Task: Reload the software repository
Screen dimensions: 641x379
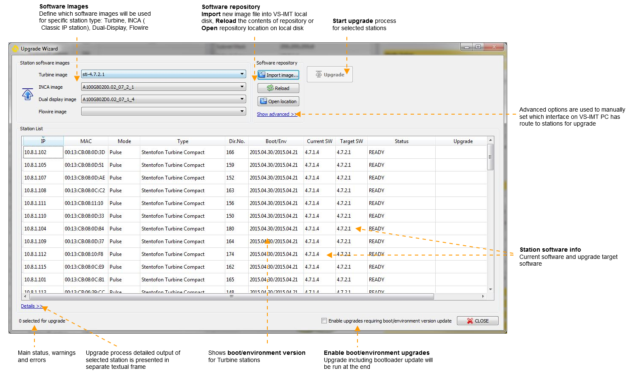Action: tap(278, 88)
